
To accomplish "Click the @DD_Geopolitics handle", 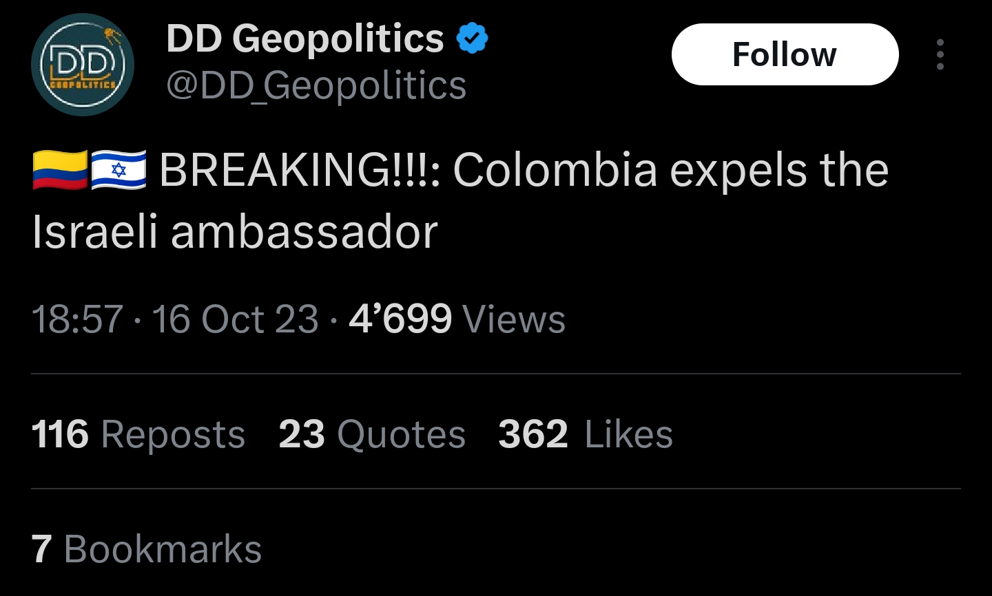I will (x=316, y=85).
